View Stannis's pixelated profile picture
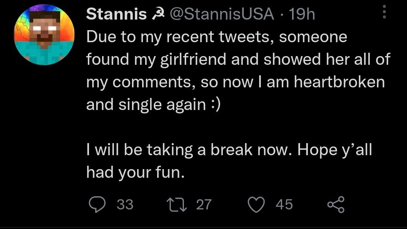 click(44, 34)
